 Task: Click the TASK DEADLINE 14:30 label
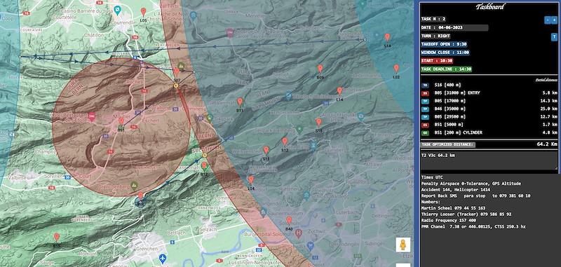click(446, 69)
